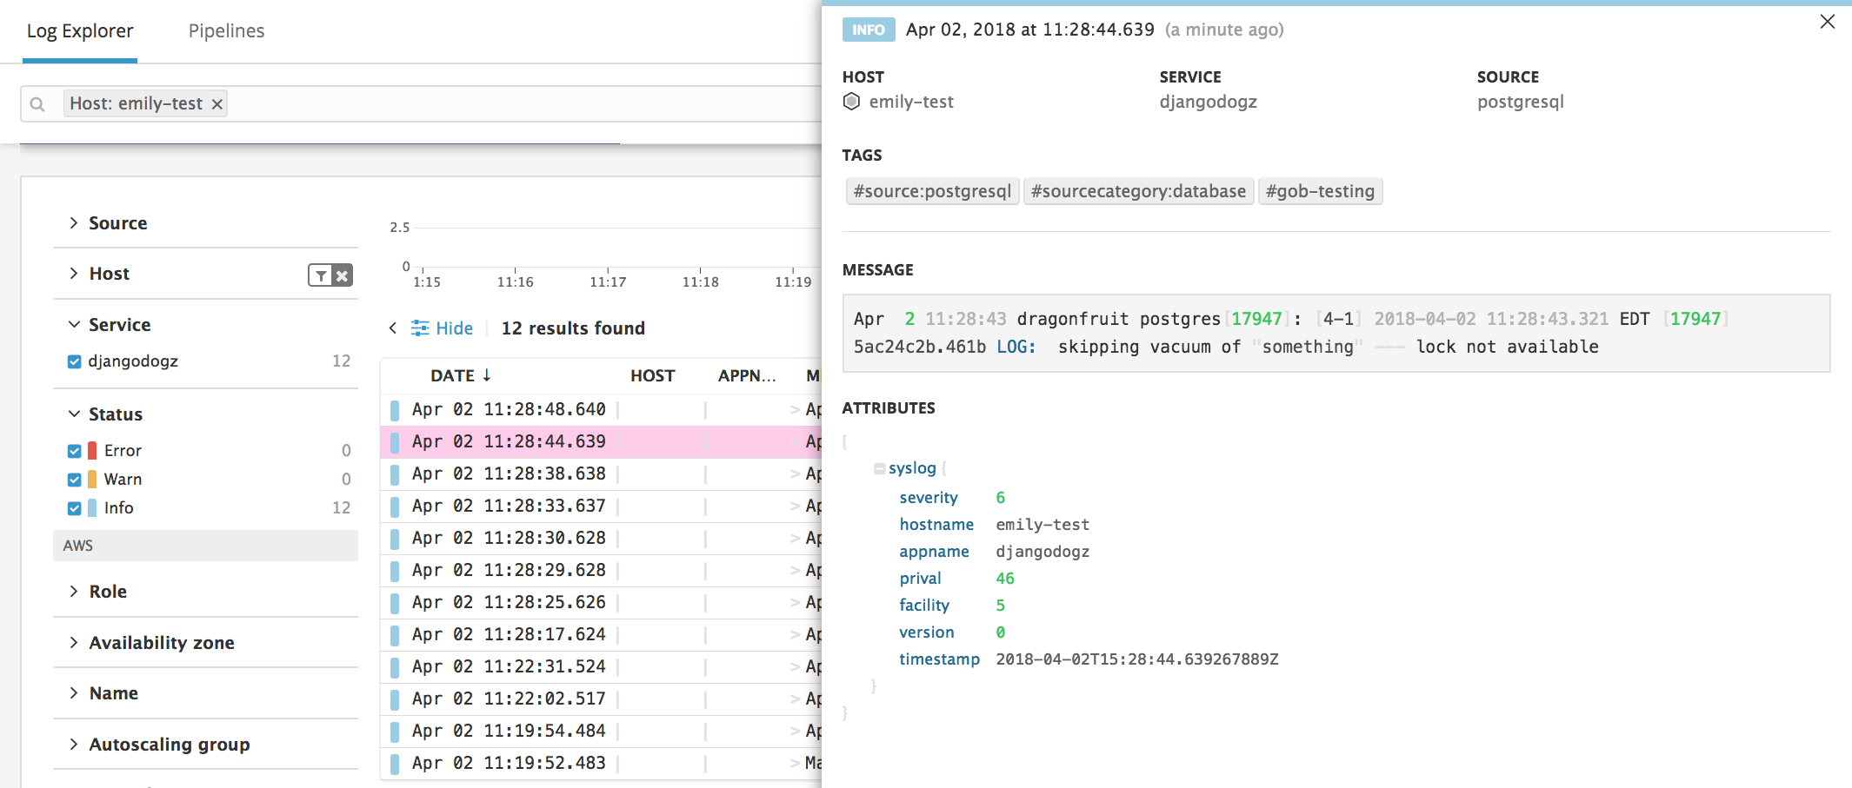This screenshot has width=1852, height=788.
Task: Collapse the syslog node in Attributes
Action: [x=879, y=467]
